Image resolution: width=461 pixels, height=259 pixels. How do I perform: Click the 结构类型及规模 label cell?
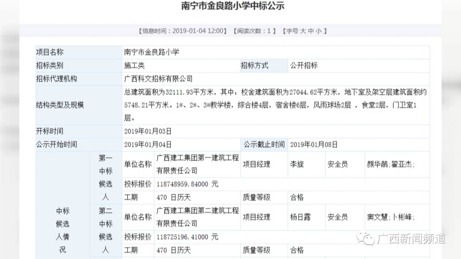coord(79,105)
